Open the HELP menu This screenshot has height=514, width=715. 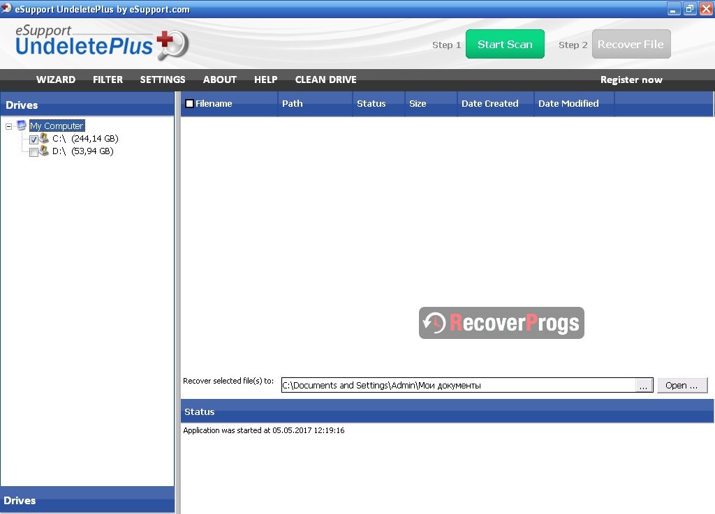265,80
